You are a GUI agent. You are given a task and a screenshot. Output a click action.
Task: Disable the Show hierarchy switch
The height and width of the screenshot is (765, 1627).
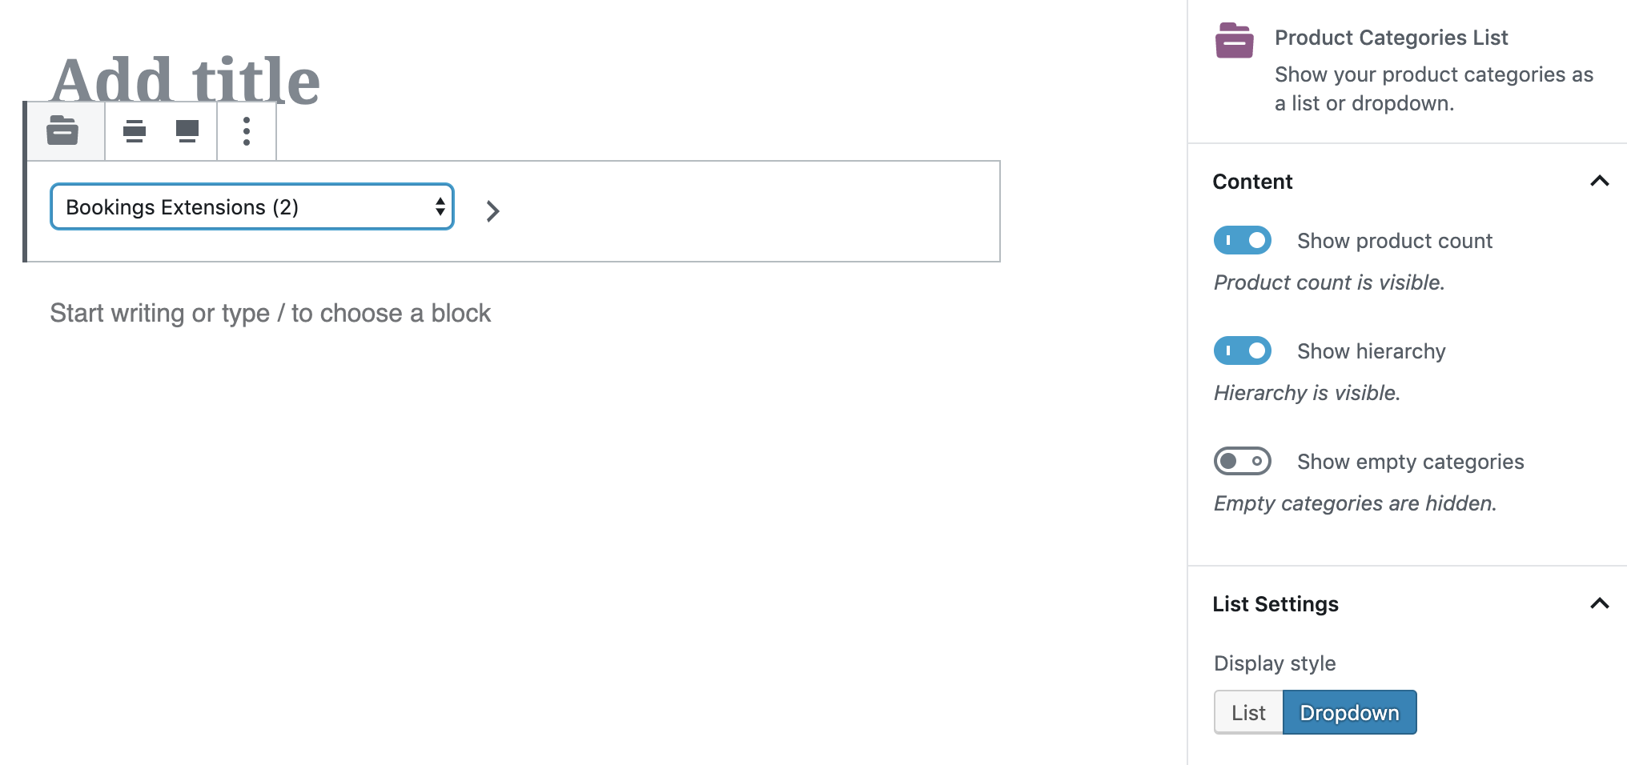[1242, 350]
